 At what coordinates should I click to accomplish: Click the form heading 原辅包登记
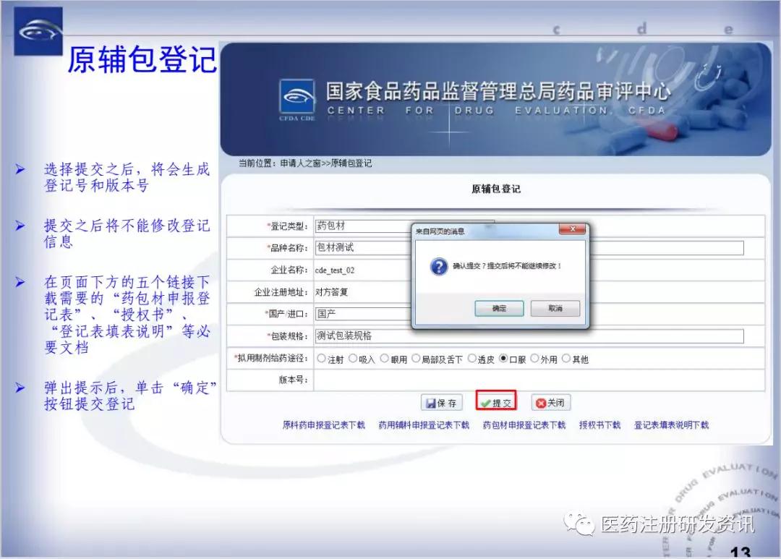coord(495,189)
